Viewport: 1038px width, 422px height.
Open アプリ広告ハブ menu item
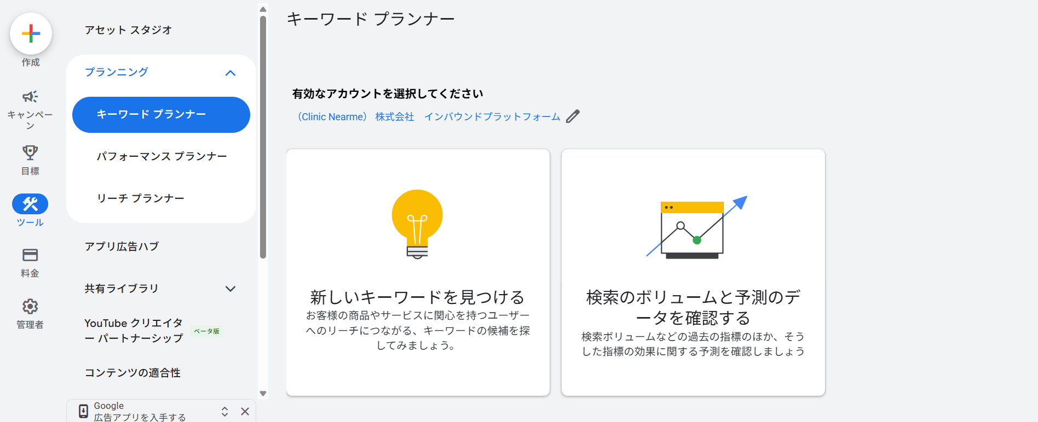[x=122, y=247]
